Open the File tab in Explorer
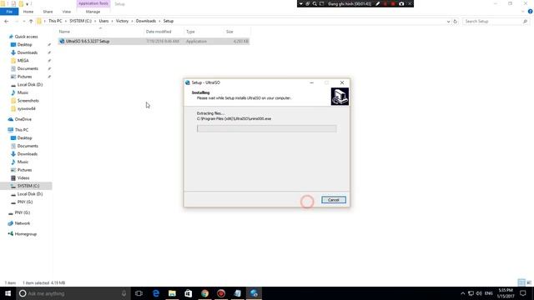Screen dimensions: 534x300 (9, 12)
